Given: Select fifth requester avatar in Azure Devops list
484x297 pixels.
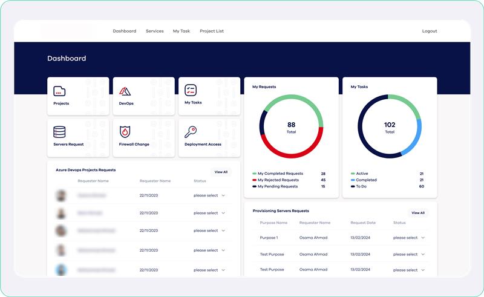Looking at the screenshot, I should click(61, 270).
